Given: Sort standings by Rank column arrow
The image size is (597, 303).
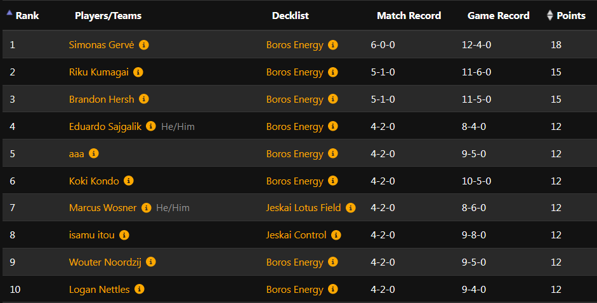Looking at the screenshot, I should [10, 13].
